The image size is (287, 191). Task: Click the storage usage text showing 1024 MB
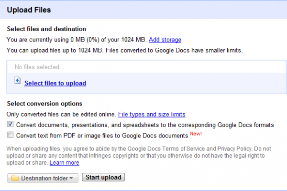(x=77, y=40)
